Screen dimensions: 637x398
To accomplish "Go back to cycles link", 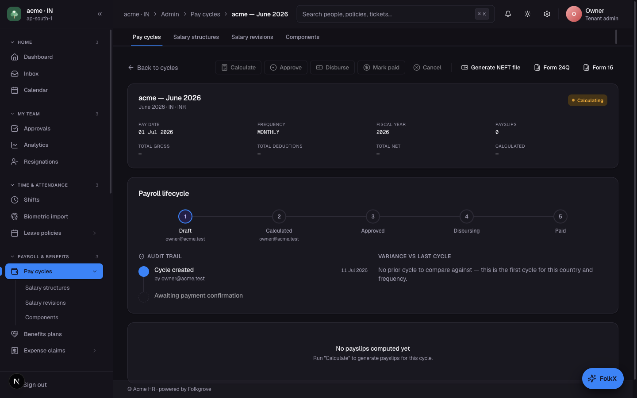I will pos(153,68).
